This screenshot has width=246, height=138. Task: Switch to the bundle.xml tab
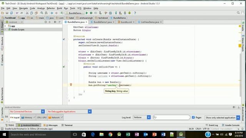pyautogui.click(x=126, y=22)
